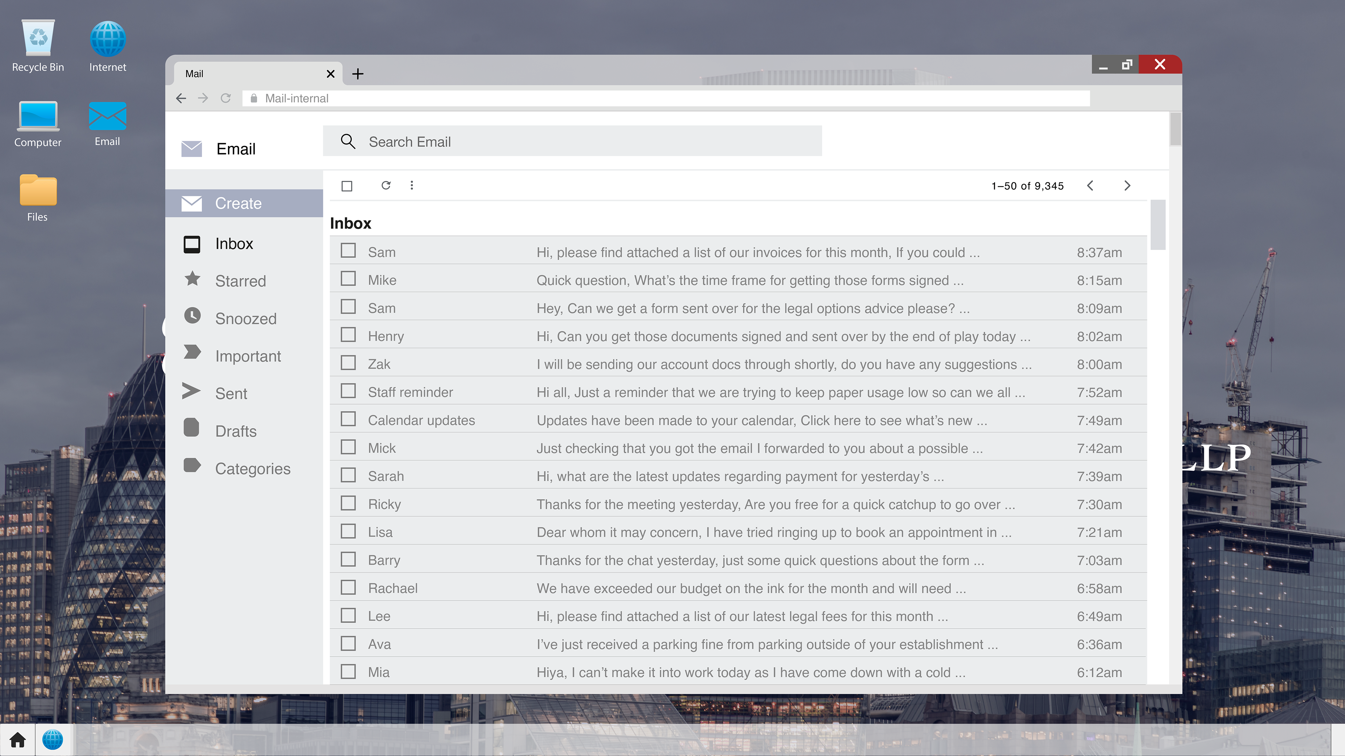Click the Sent arrow icon in sidebar
The image size is (1345, 756).
coord(191,391)
